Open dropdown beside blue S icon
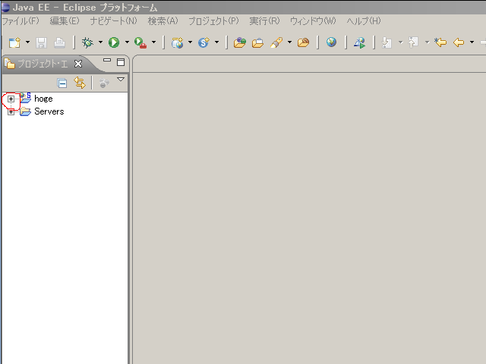 tap(216, 42)
